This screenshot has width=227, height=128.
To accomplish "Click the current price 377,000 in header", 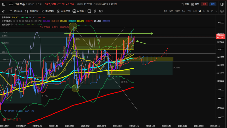I will click(50, 4).
